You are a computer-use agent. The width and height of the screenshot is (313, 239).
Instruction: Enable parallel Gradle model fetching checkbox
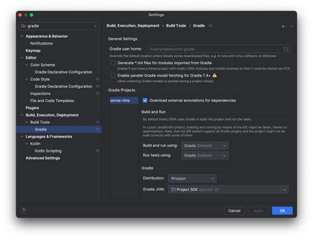[113, 75]
